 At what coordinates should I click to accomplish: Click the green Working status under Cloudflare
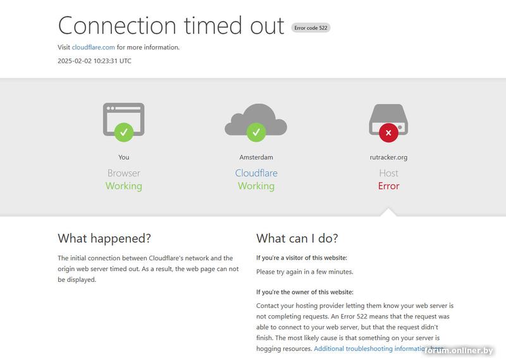click(x=256, y=186)
